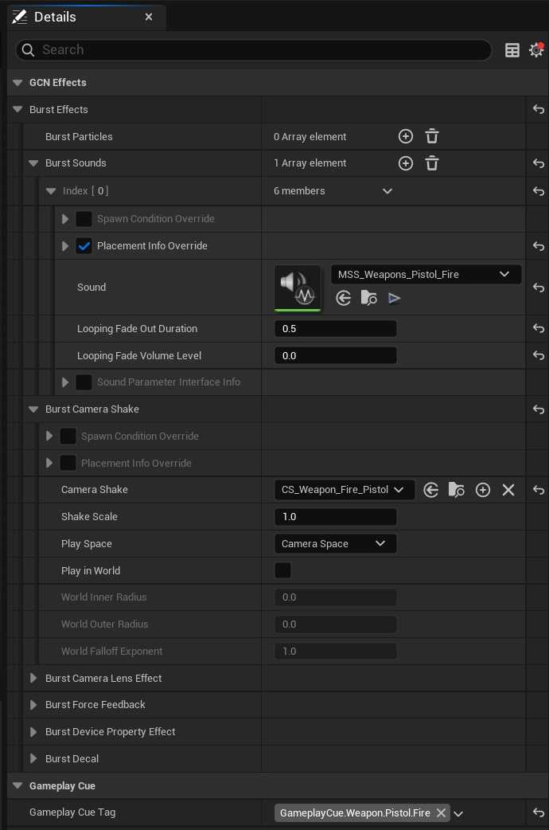Remove the GameplayCue.Weapon.Pistol.Fire tag
The height and width of the screenshot is (830, 549).
tap(441, 813)
